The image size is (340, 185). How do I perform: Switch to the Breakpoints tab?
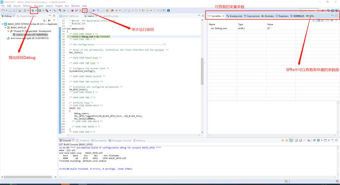click(234, 16)
